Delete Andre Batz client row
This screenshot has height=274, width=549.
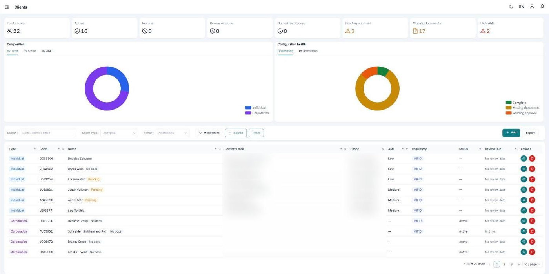click(532, 200)
